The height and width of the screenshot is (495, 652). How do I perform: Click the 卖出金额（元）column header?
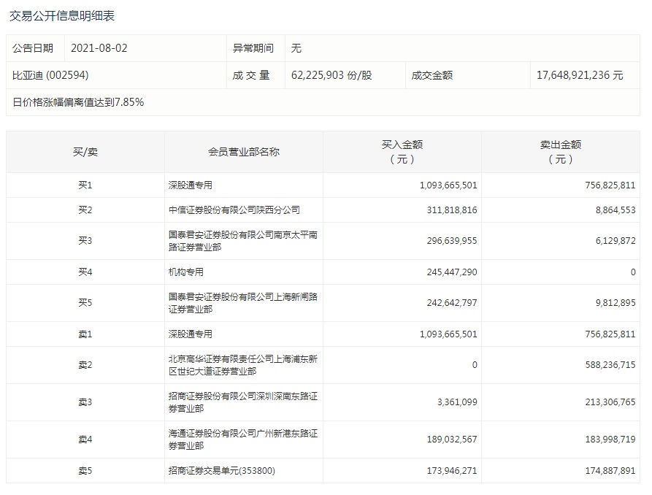561,152
